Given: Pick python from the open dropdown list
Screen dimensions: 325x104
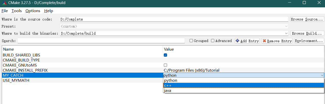Looking at the screenshot, I should tap(244, 80).
